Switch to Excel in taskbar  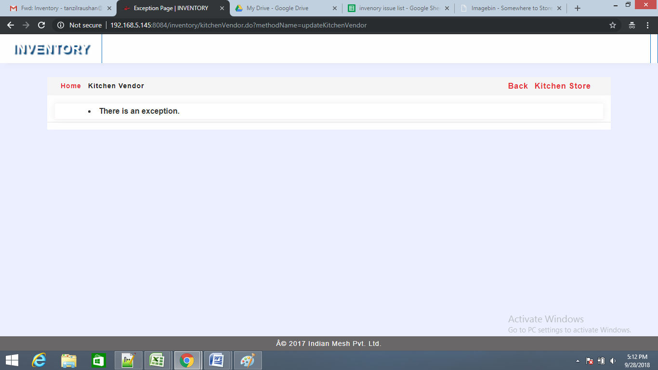pyautogui.click(x=158, y=360)
